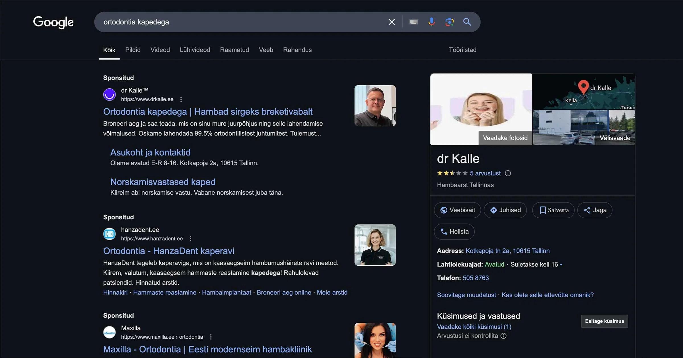Click into the search input field
This screenshot has width=683, height=358.
pyautogui.click(x=242, y=22)
